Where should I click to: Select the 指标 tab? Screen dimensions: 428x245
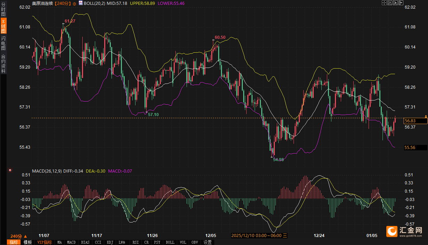point(14,242)
